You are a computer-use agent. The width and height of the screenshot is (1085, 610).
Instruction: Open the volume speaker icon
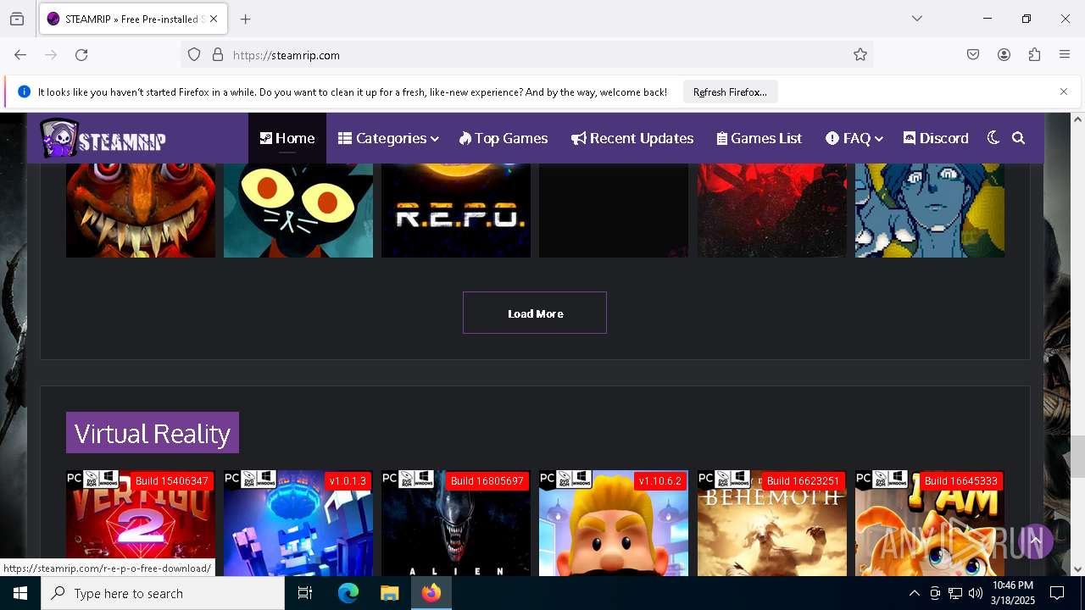pos(976,593)
